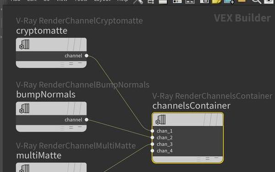Click the channelsContainer node name label
This screenshot has height=172, width=275.
[x=191, y=105]
